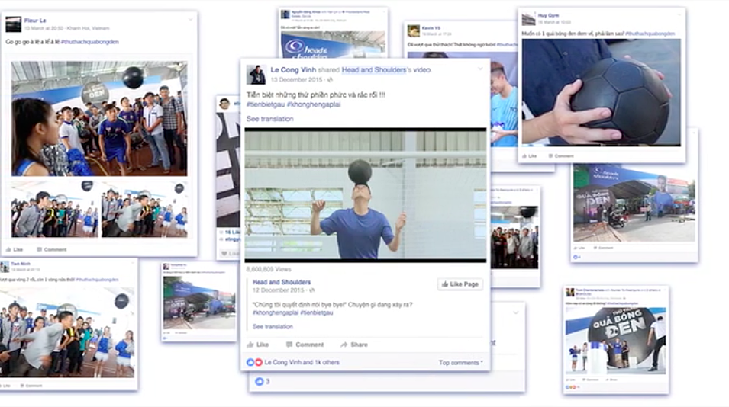Click See translation under Le Cong Vinh's caption
This screenshot has height=407, width=729.
pyautogui.click(x=269, y=119)
